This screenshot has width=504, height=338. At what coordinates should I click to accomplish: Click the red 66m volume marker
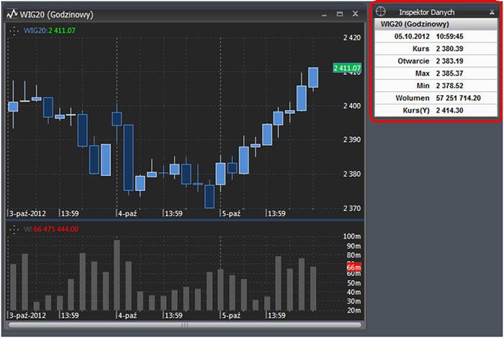click(354, 267)
